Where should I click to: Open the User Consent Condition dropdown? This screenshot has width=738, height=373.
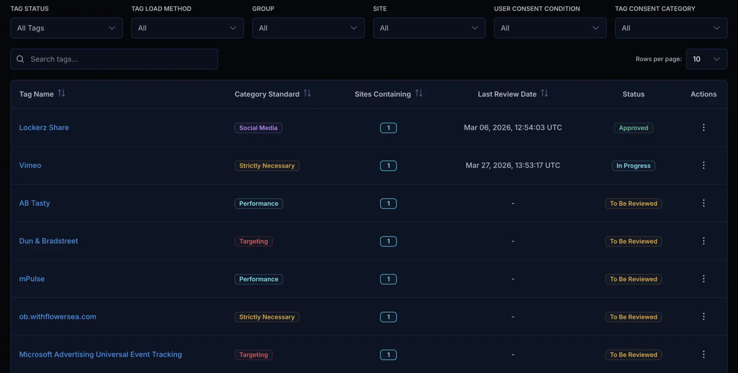[550, 28]
